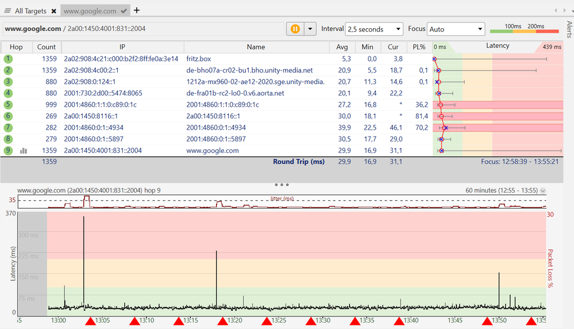The image size is (574, 329).
Task: Close the All Targets tab
Action: [54, 11]
